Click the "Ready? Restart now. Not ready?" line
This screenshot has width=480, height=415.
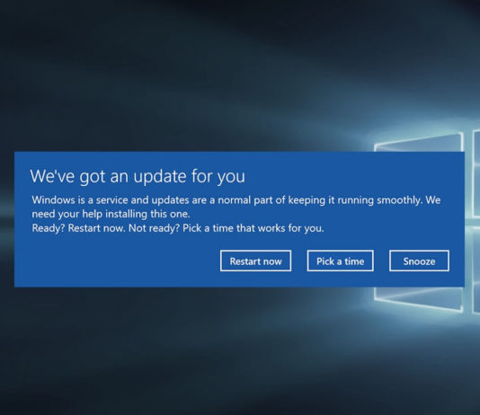click(178, 228)
